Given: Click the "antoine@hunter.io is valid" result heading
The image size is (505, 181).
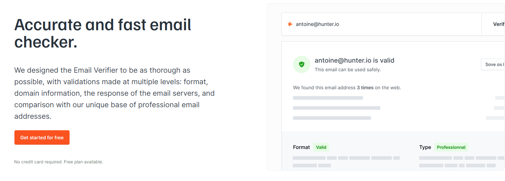Looking at the screenshot, I should coord(354,60).
